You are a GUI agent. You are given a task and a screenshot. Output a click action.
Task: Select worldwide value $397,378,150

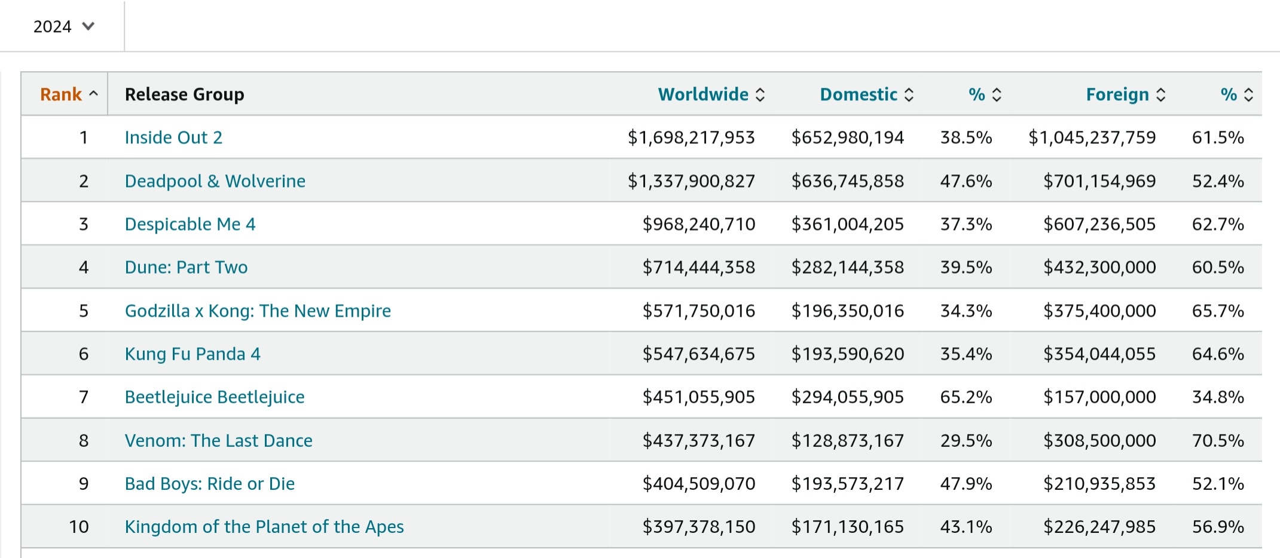[x=699, y=526]
